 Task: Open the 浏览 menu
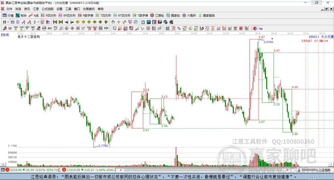click(x=18, y=9)
